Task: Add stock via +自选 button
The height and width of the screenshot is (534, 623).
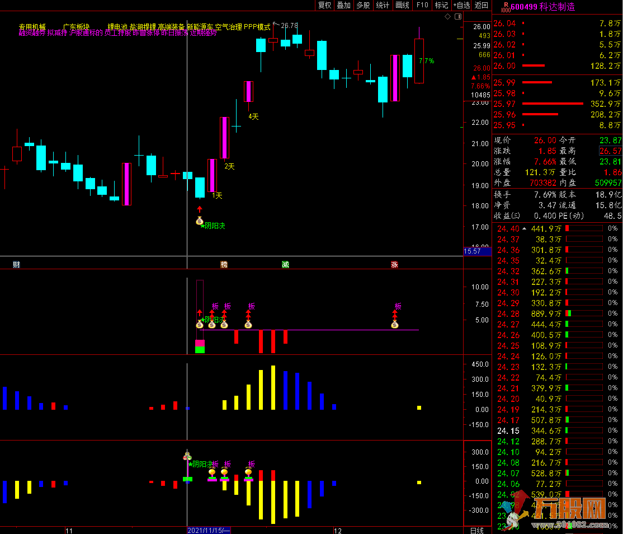Action: pos(462,5)
